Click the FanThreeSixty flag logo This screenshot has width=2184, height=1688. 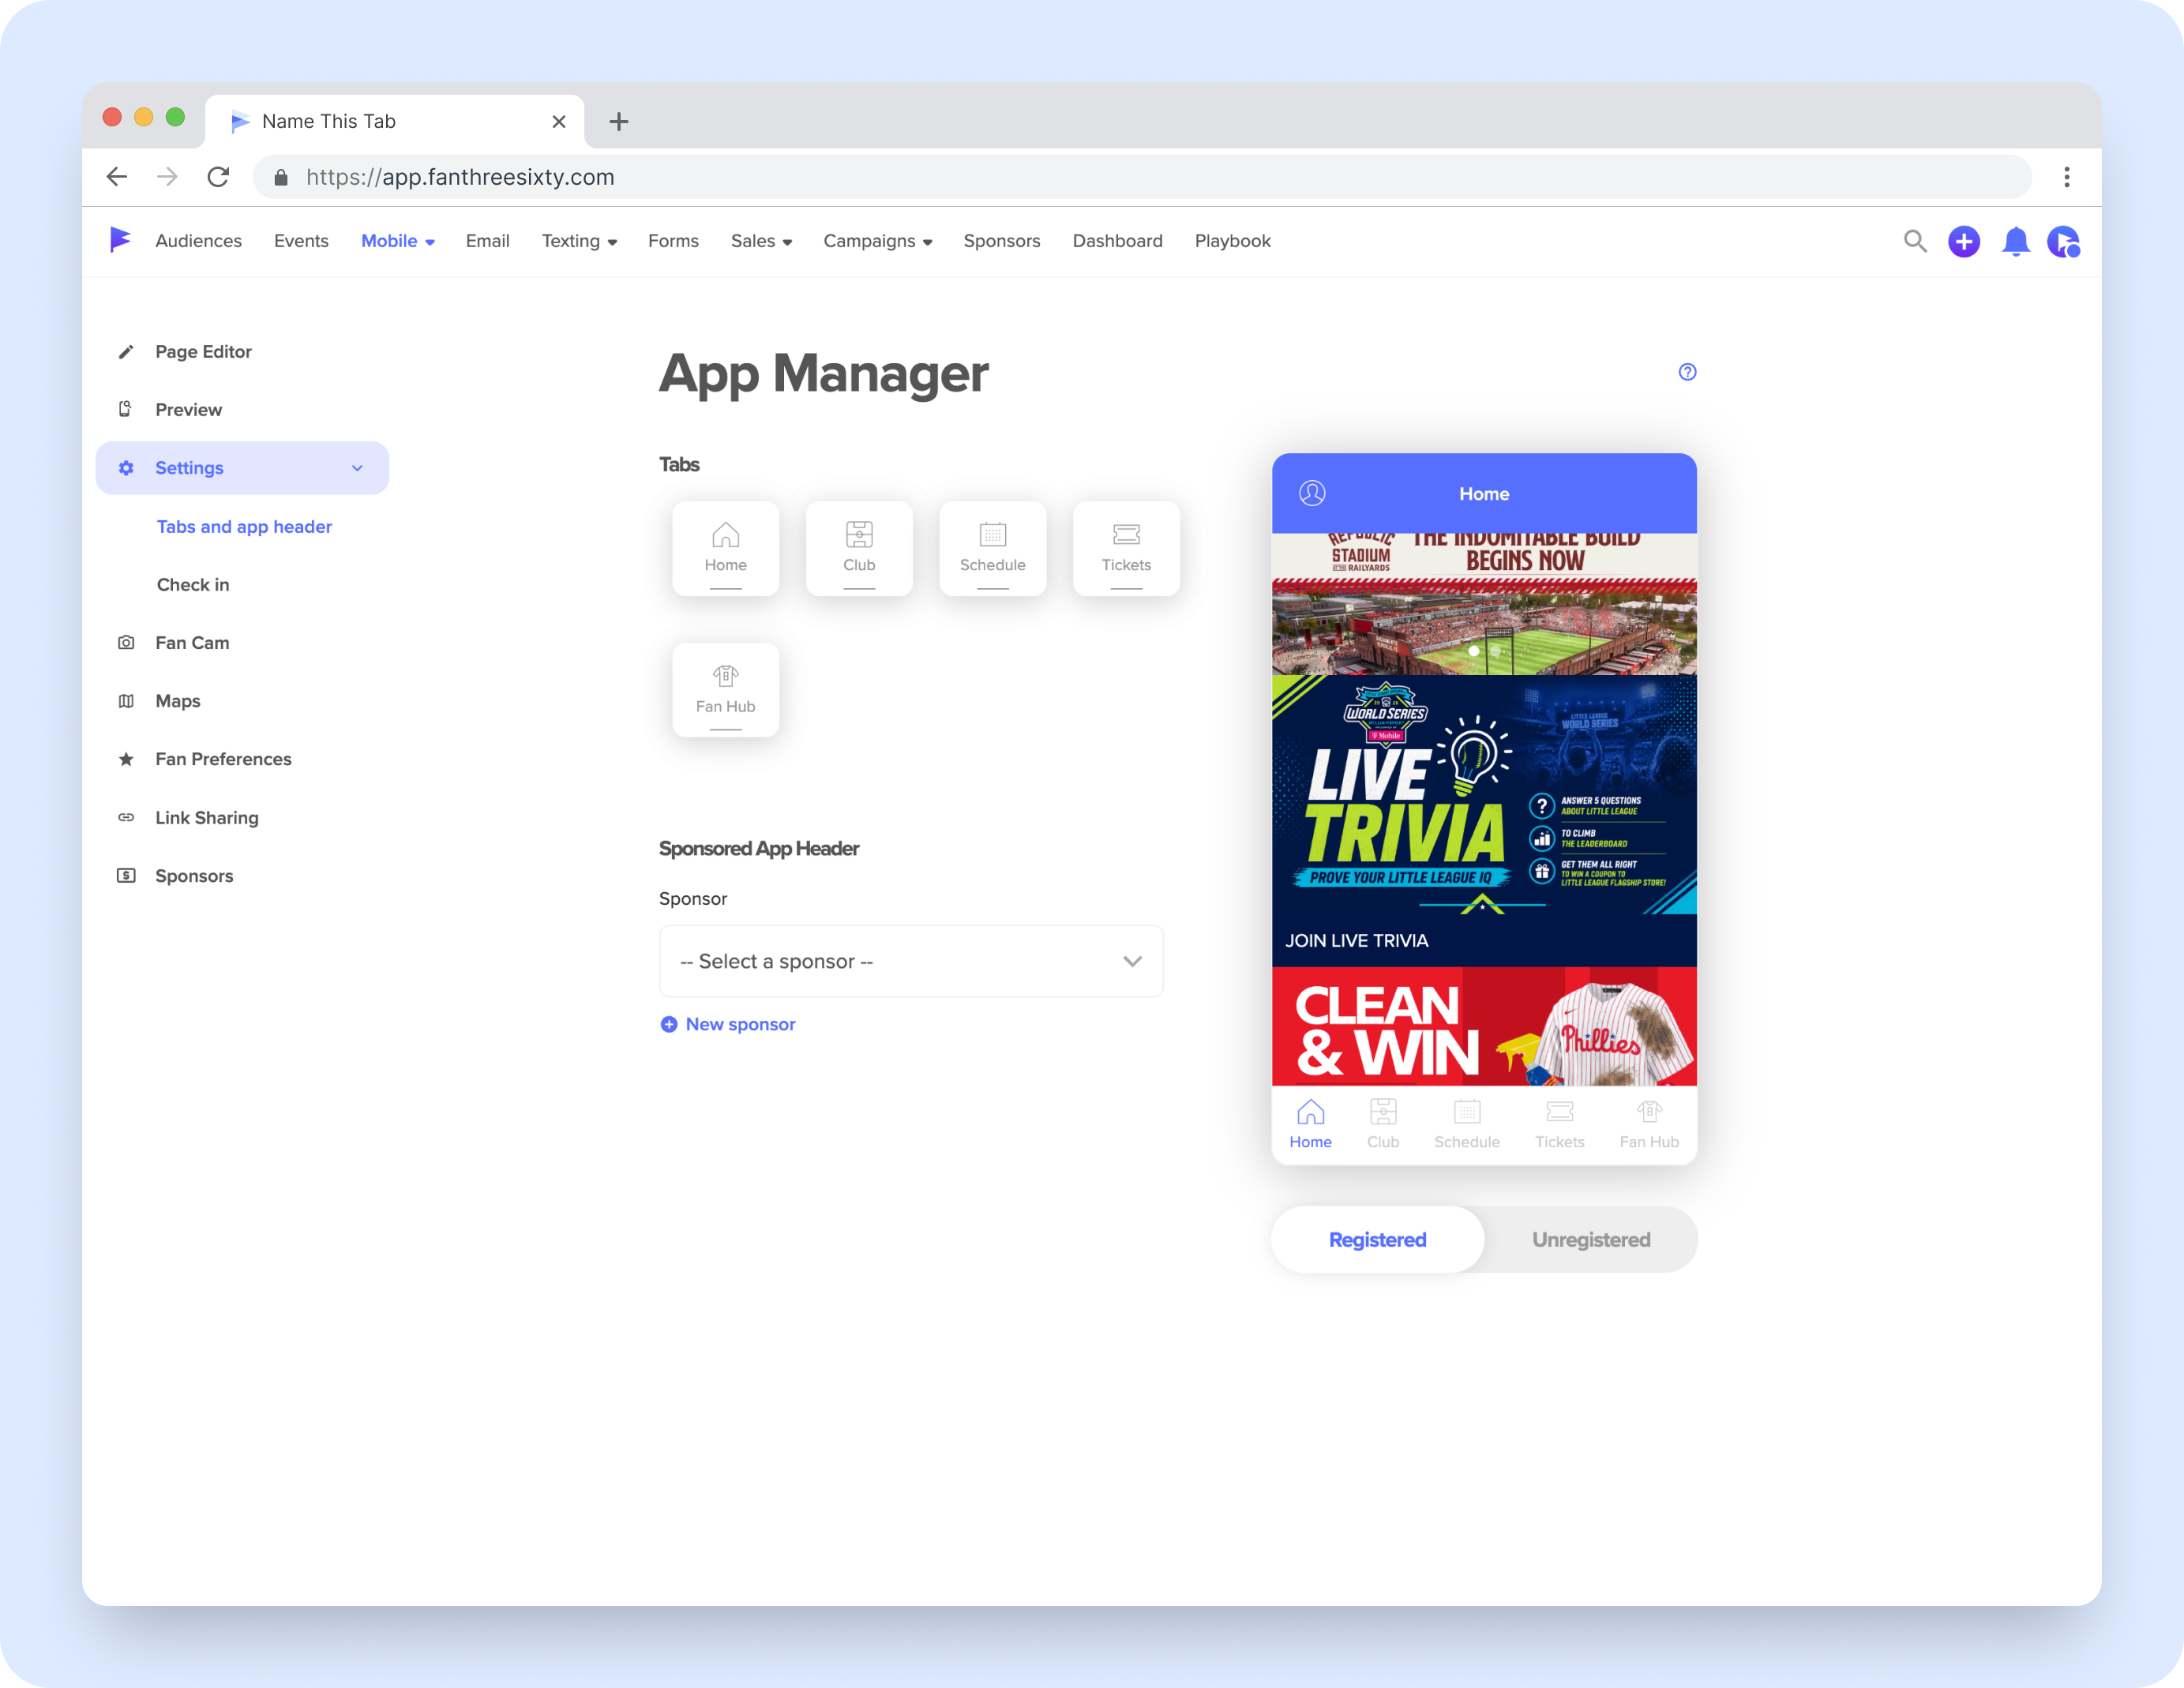[120, 240]
